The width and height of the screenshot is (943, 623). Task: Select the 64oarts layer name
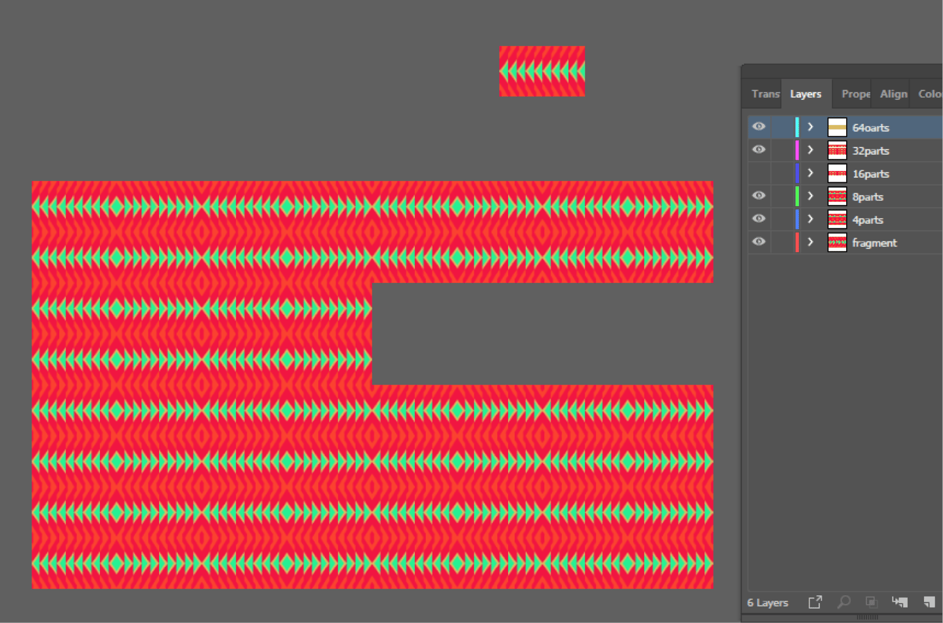871,128
